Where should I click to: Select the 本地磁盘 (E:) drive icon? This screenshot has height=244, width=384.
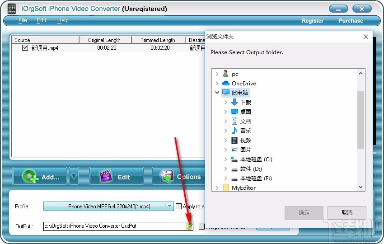click(x=234, y=179)
